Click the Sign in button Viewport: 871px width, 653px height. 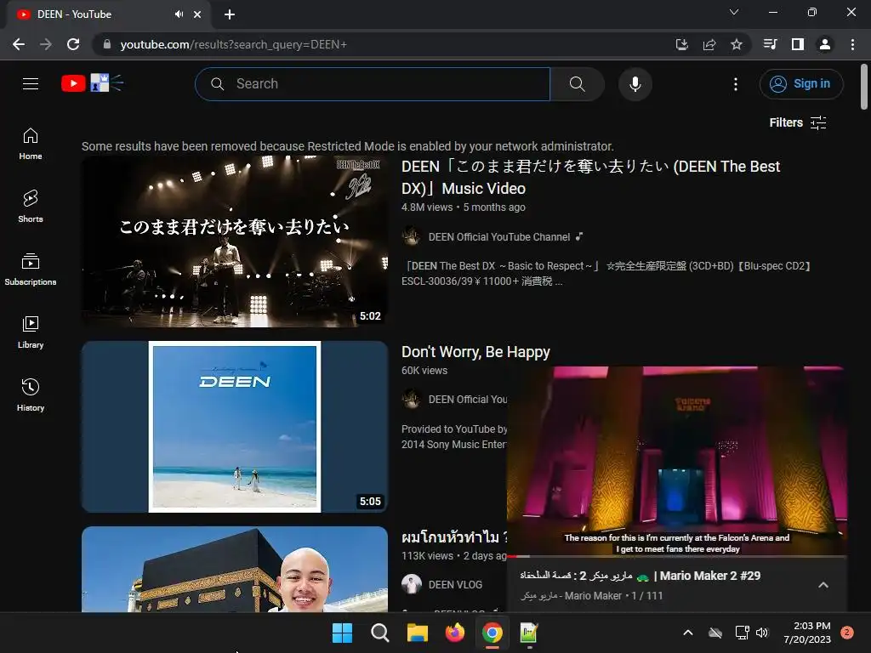click(x=801, y=84)
